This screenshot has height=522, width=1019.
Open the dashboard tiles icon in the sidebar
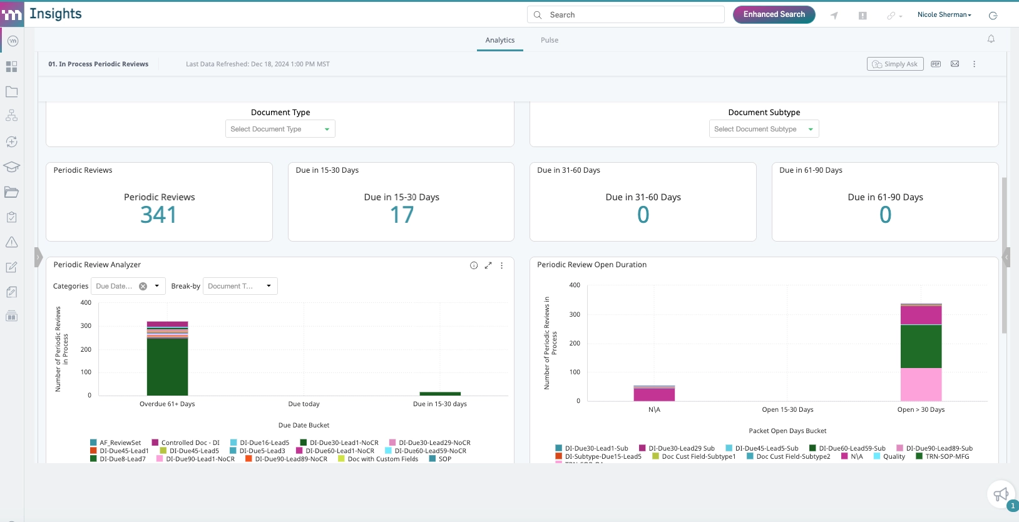point(11,66)
